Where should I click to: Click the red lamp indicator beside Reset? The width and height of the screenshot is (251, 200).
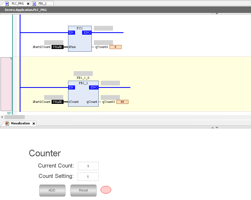pos(106,190)
